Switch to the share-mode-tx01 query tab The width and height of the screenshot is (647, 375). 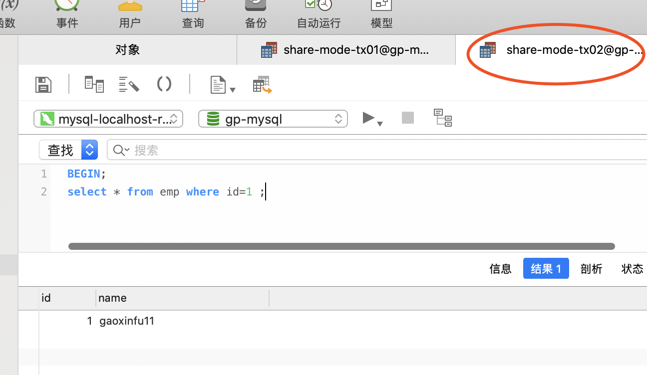pyautogui.click(x=346, y=50)
